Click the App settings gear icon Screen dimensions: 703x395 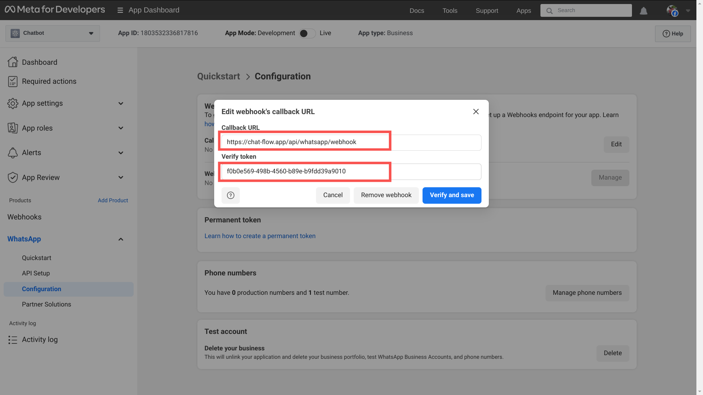pos(13,104)
